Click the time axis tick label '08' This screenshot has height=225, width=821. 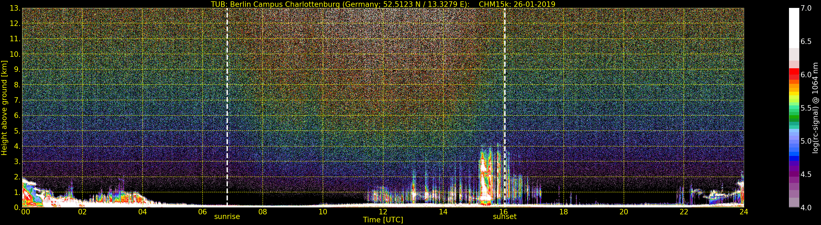click(263, 212)
